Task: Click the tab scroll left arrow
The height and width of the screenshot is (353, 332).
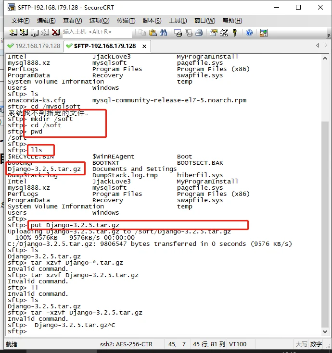Action: pos(318,46)
